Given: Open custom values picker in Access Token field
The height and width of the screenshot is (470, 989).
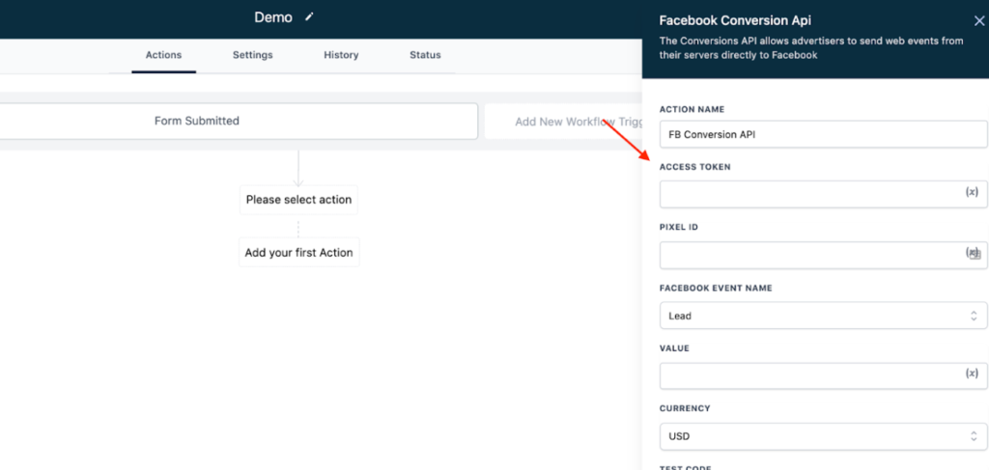Looking at the screenshot, I should pos(972,193).
